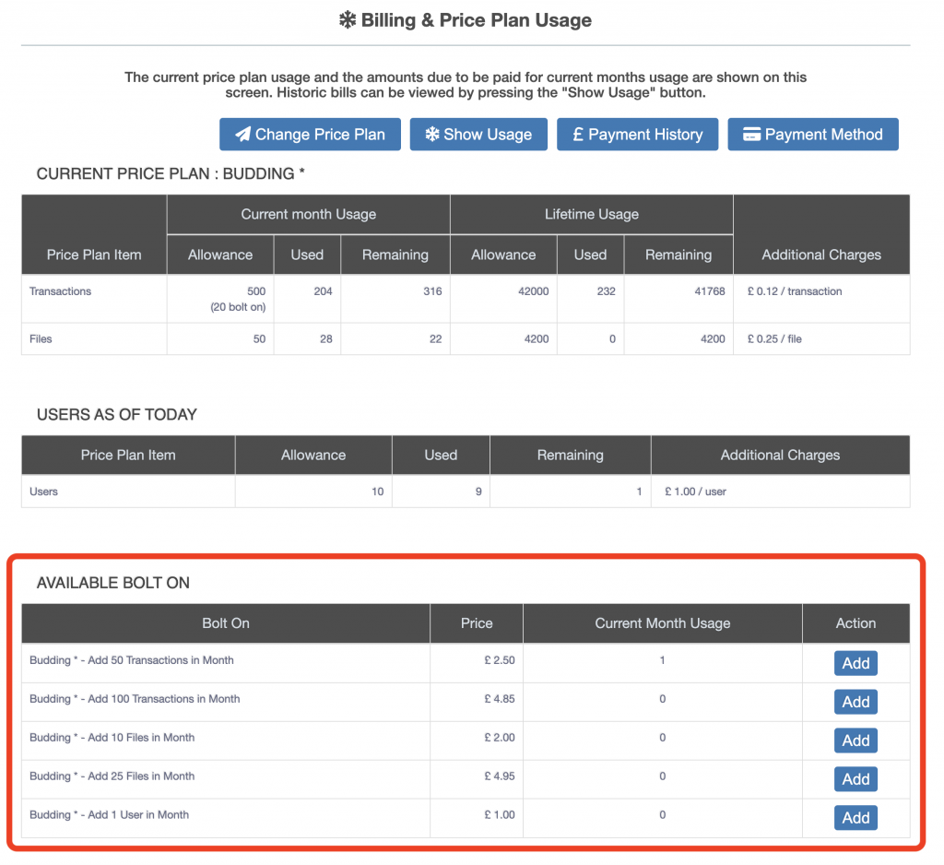Add the 50 Transactions bolt on
Viewport: 944px width, 865px height.
pyautogui.click(x=855, y=663)
